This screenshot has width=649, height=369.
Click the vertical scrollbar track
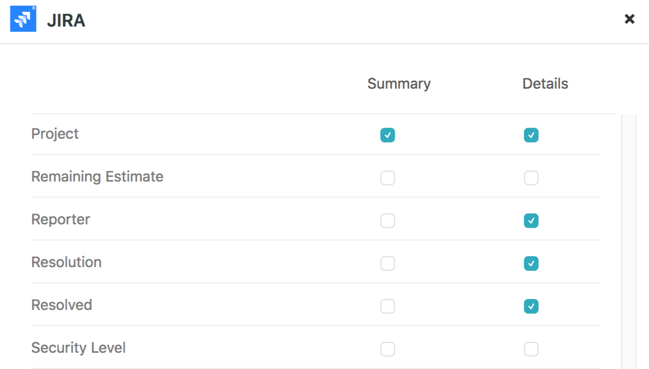tap(629, 240)
